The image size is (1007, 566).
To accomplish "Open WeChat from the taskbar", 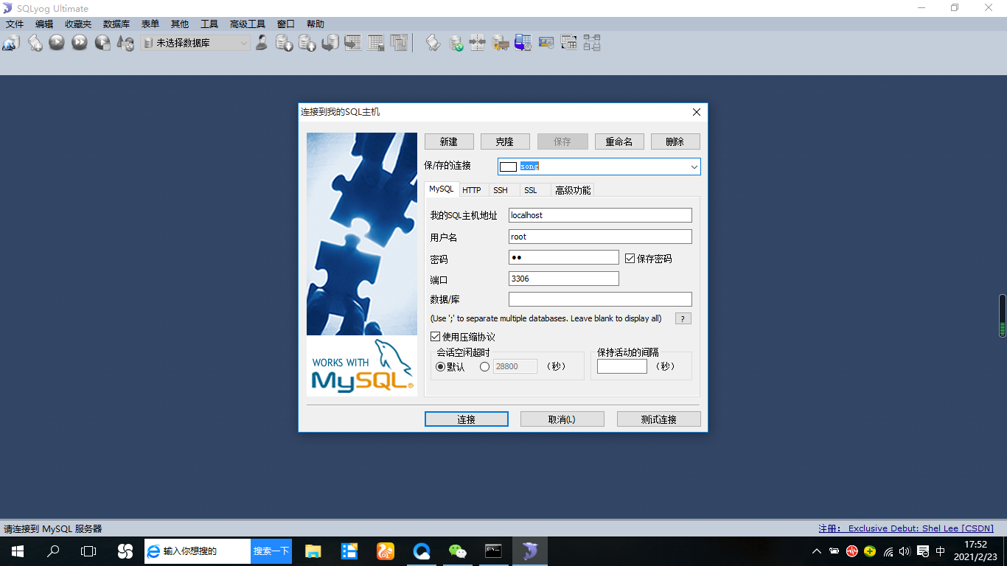I will (x=458, y=551).
